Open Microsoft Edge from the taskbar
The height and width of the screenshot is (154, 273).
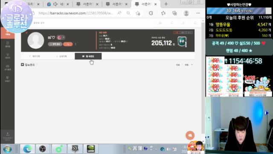(x=27, y=149)
